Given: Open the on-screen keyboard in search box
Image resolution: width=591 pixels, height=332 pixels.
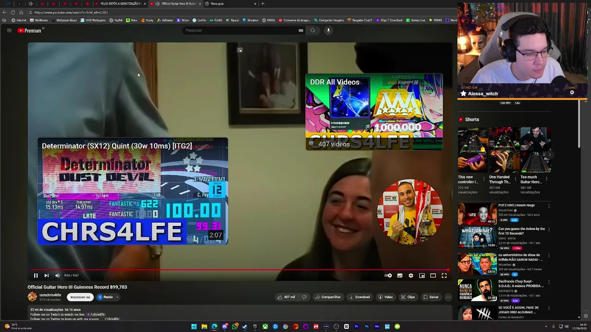Looking at the screenshot, I should click(301, 30).
